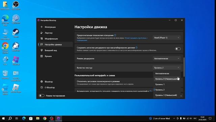The height and width of the screenshot is (122, 216).
Task: Click info icon beside rendering quality label
Action: (x=136, y=47)
